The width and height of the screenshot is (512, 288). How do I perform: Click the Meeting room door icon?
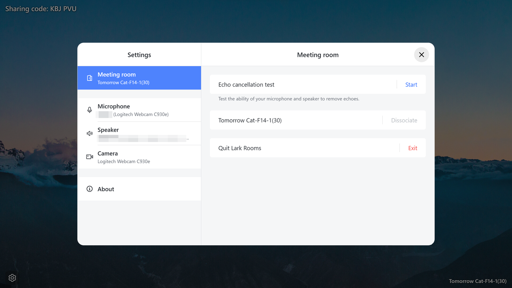pos(90,78)
